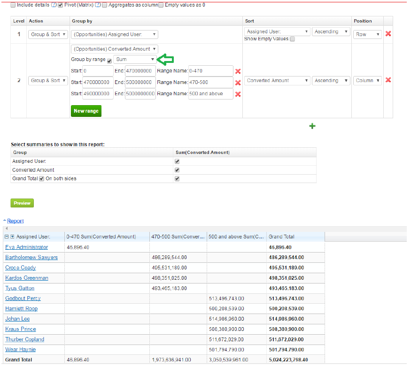Delete the level 2 grouping row

(x=388, y=80)
